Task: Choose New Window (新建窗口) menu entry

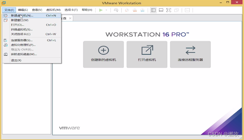Action: tap(32, 20)
